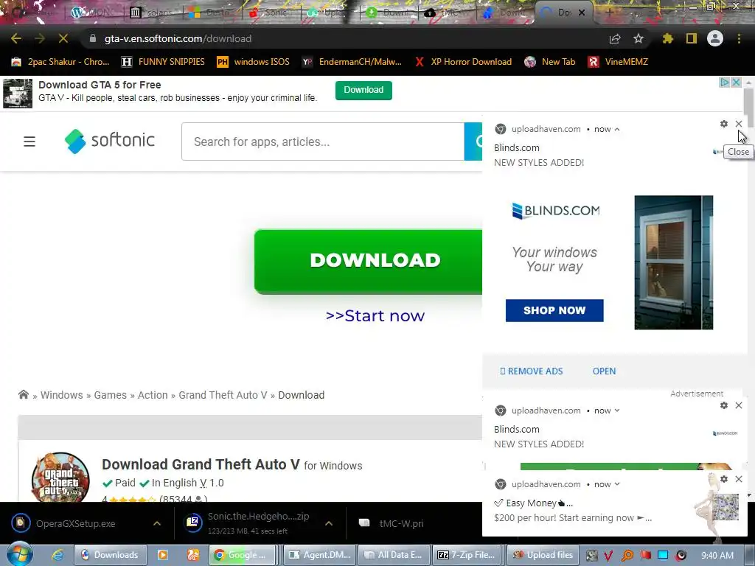Click the clock showing 9:40 AM

tap(717, 556)
